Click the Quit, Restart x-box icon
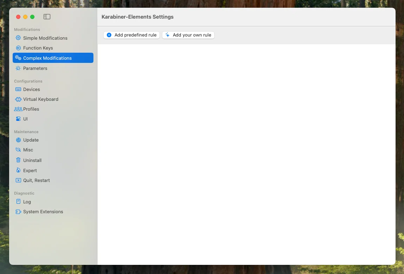Viewport: 404px width, 274px height. [18, 180]
